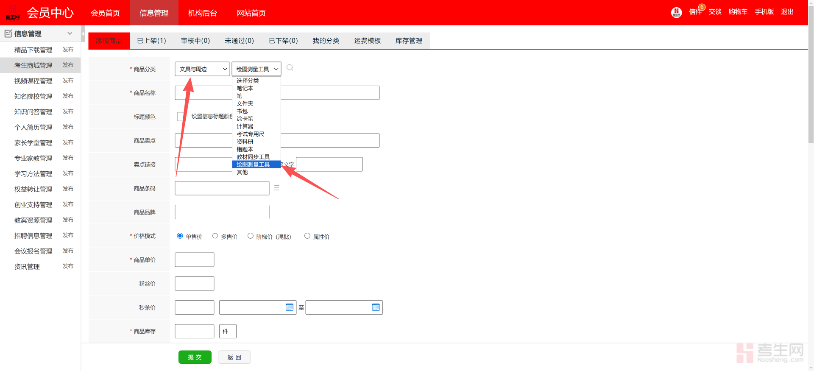This screenshot has width=814, height=371.
Task: Open the 运费模板 tab
Action: (x=367, y=41)
